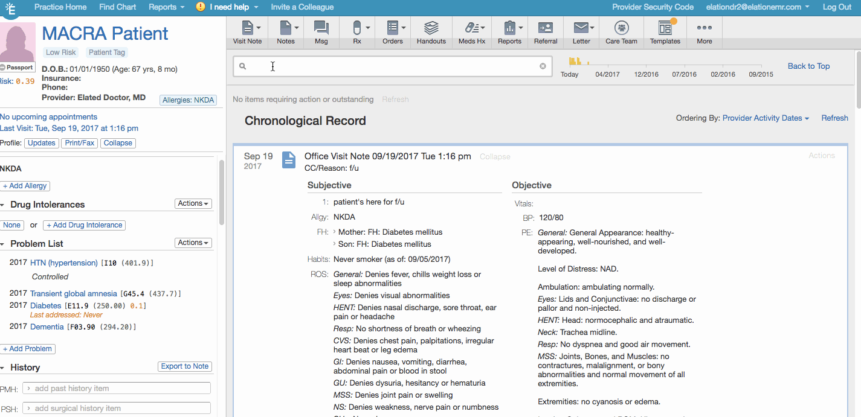Click None drug intolerance button
Viewport: 861px width, 417px height.
[x=11, y=225]
